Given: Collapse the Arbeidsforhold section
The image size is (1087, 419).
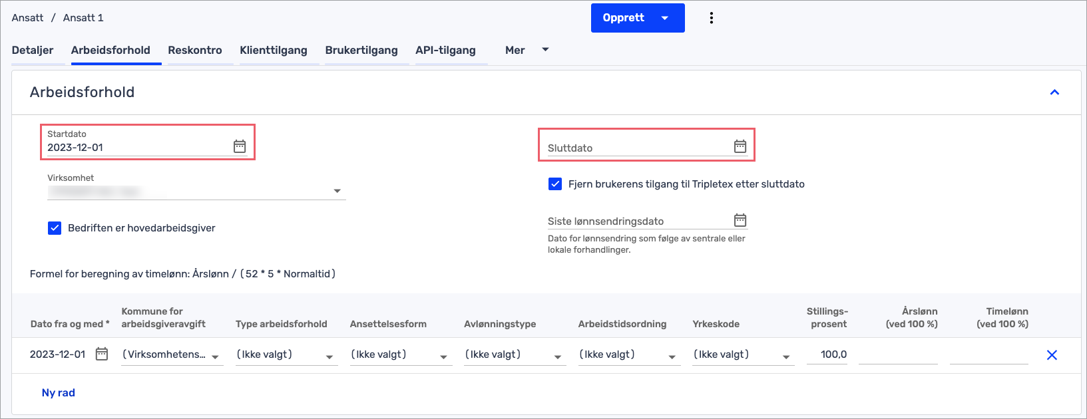Looking at the screenshot, I should click(1054, 92).
